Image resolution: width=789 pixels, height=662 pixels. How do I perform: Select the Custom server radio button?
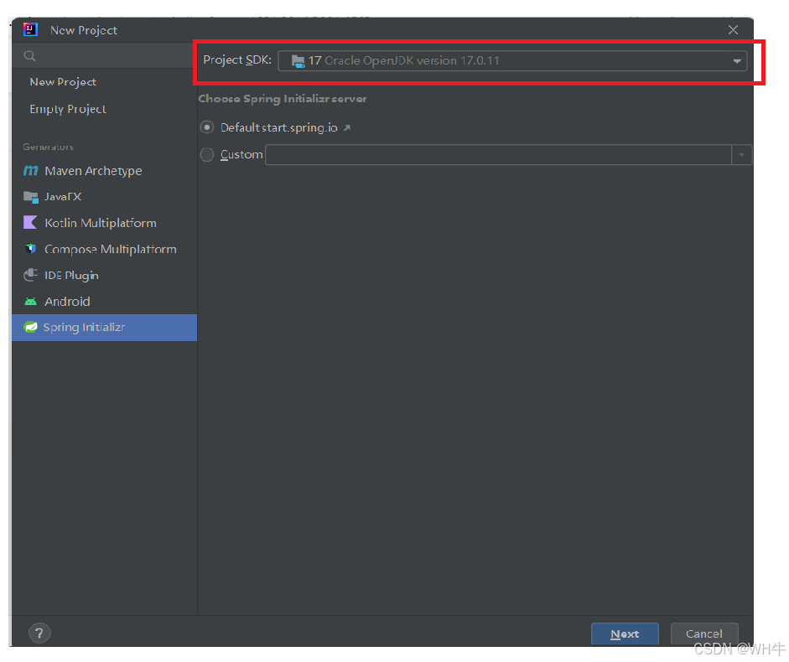click(207, 154)
